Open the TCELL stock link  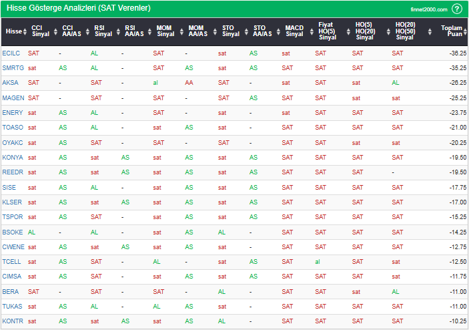pos(11,262)
